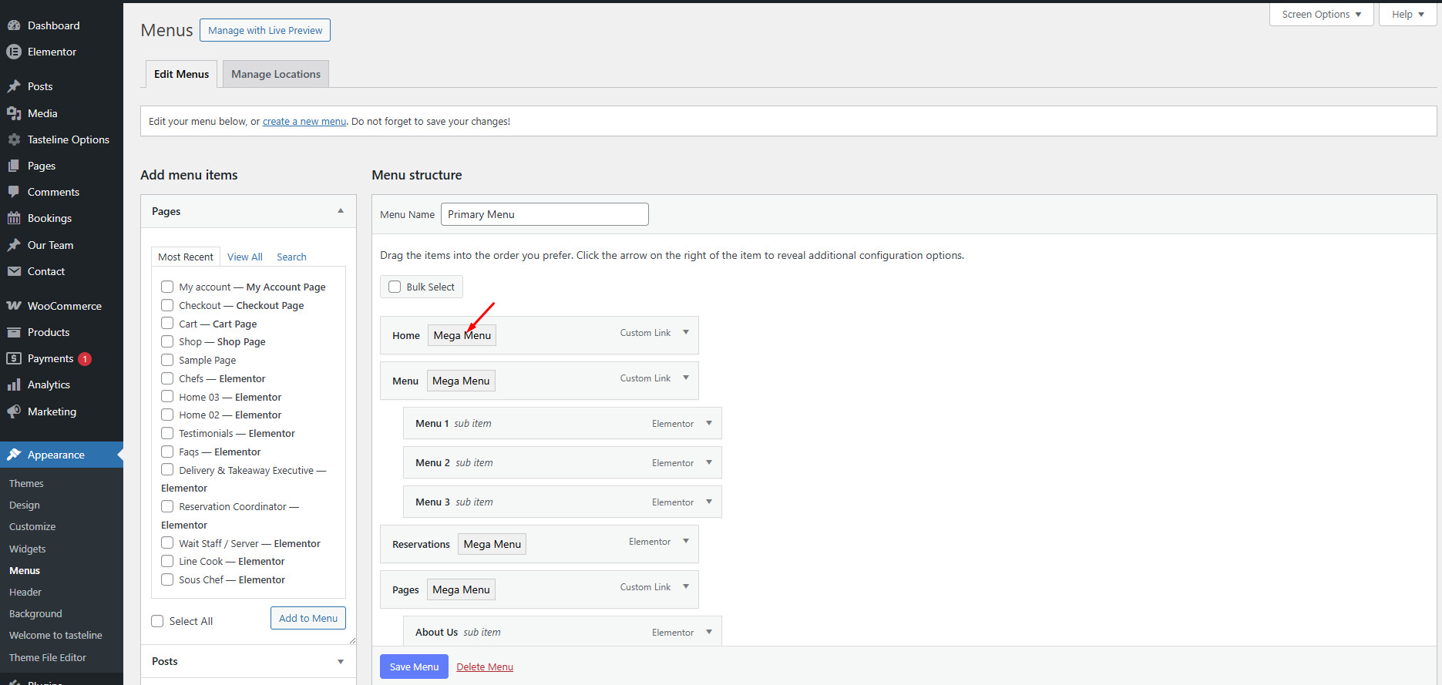Viewport: 1442px width, 685px height.
Task: Click the Marketing megaphone icon
Action: point(14,411)
